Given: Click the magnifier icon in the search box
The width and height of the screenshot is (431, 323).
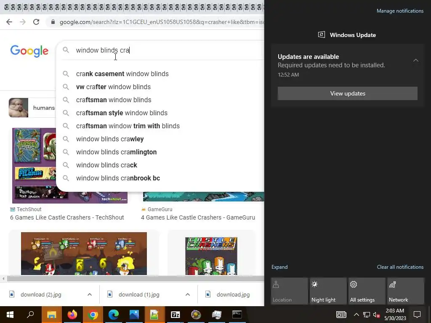Looking at the screenshot, I should pyautogui.click(x=66, y=50).
